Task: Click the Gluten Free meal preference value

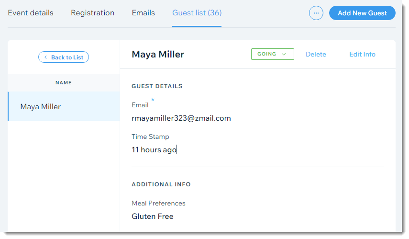Action: (x=153, y=216)
